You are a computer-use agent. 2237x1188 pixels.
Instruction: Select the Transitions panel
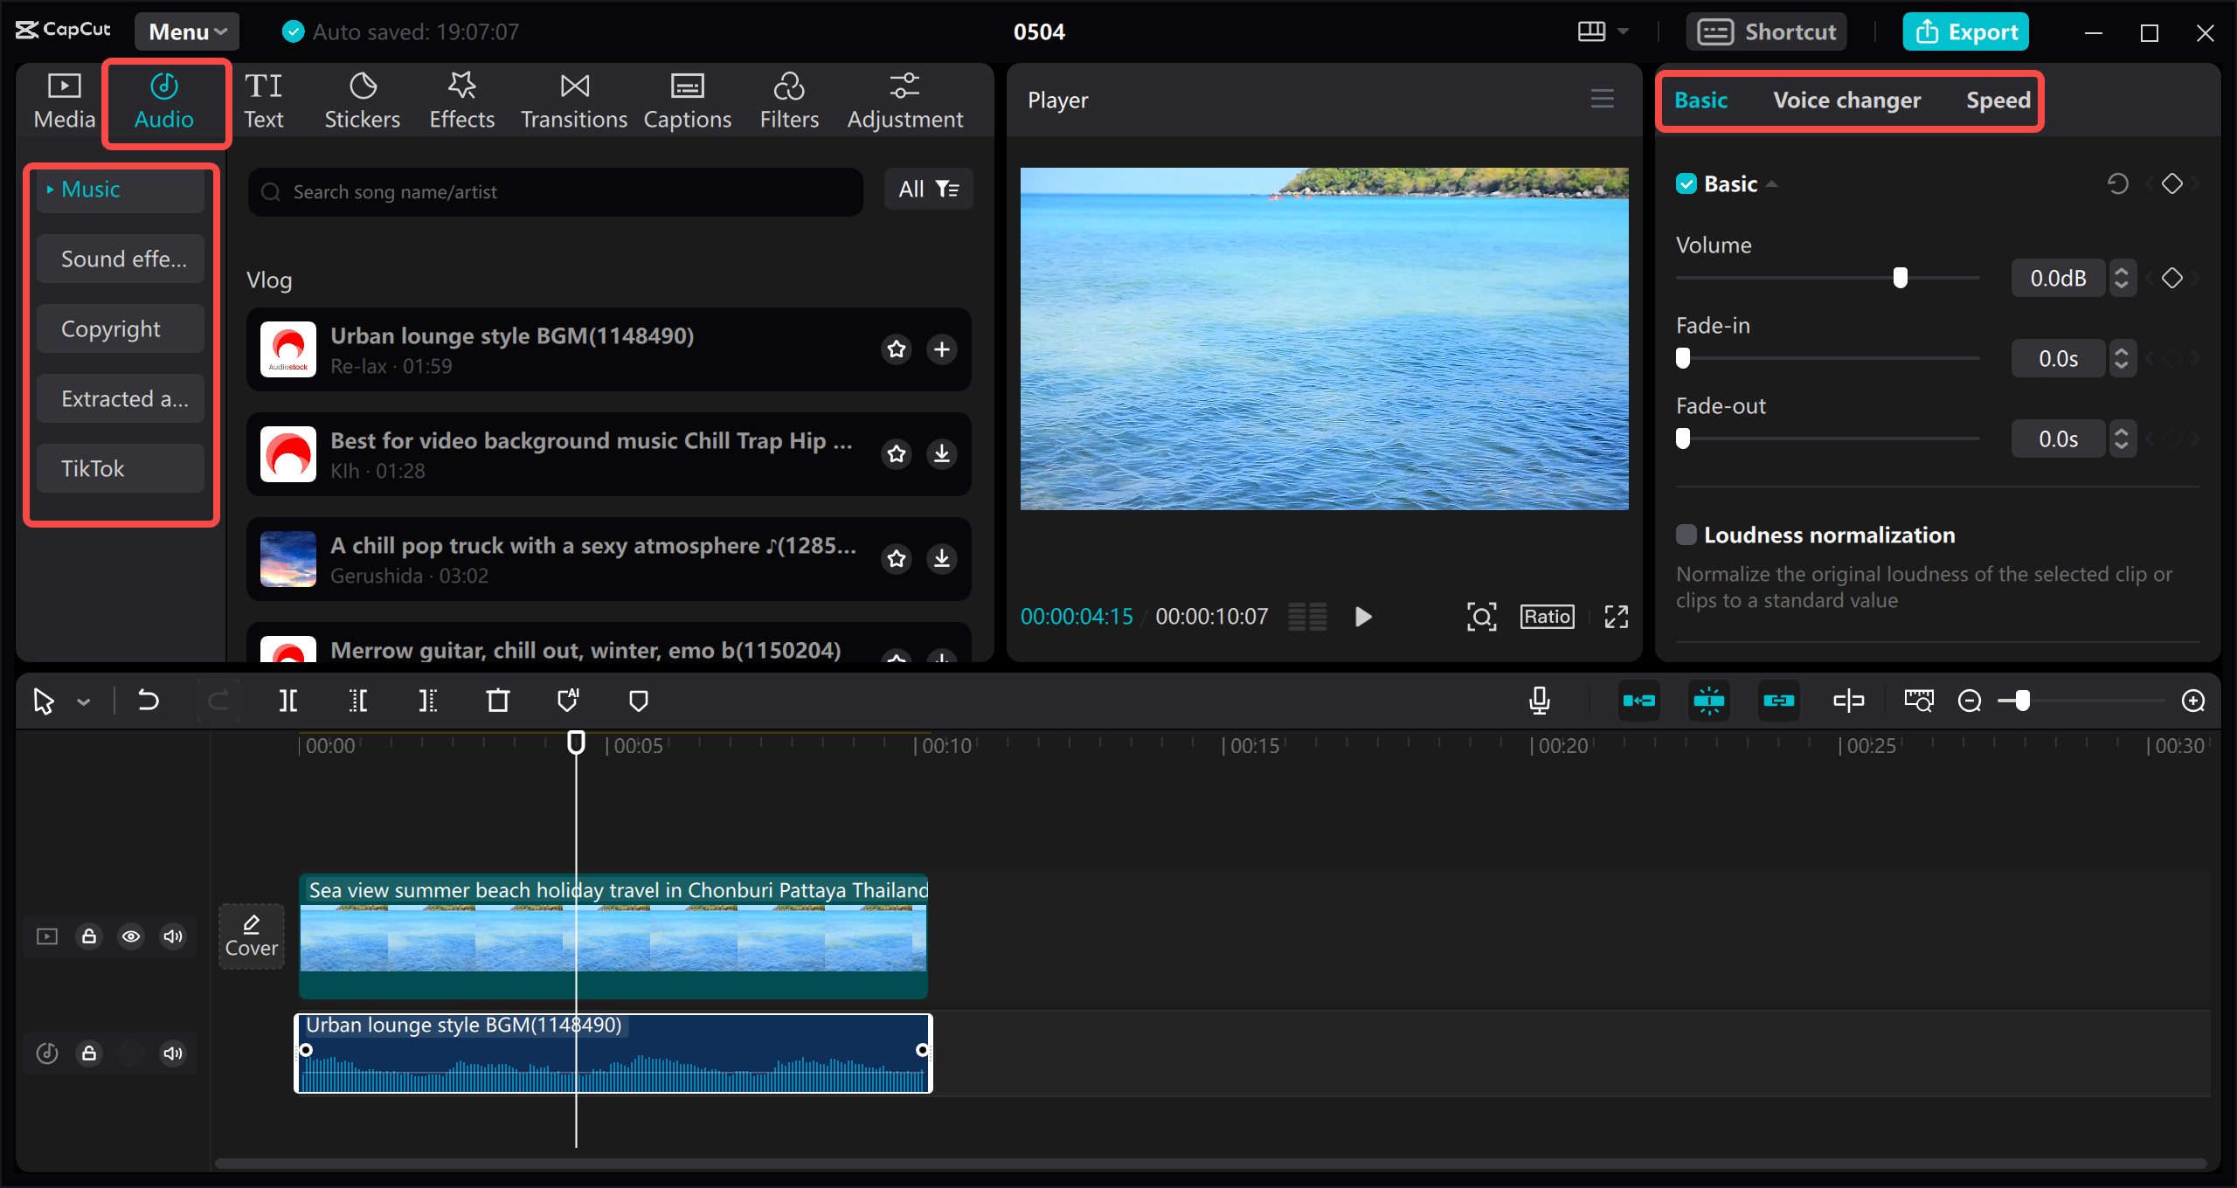tap(573, 99)
